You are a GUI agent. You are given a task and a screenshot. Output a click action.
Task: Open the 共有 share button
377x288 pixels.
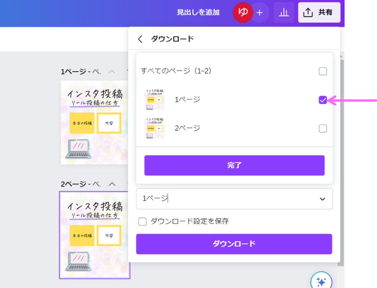(319, 13)
